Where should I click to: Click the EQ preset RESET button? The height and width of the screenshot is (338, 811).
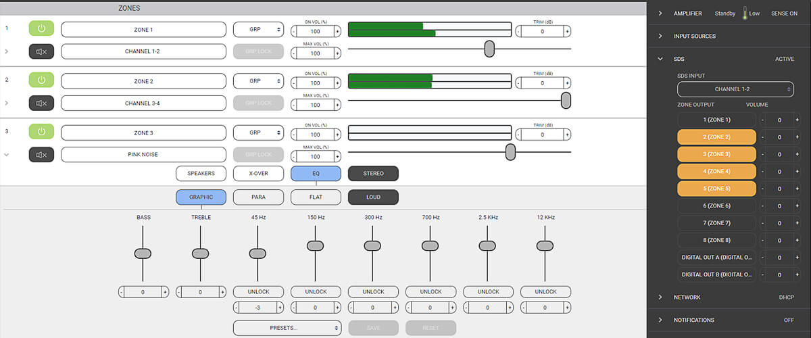(x=431, y=328)
